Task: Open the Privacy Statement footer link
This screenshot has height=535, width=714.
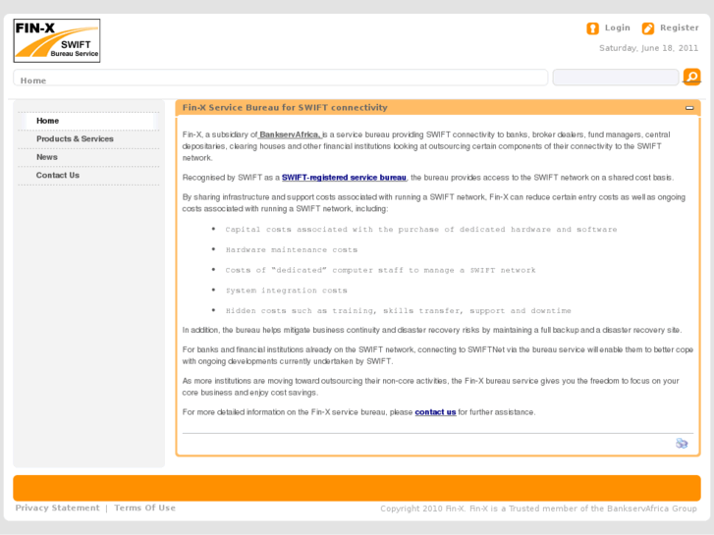Action: pyautogui.click(x=57, y=508)
